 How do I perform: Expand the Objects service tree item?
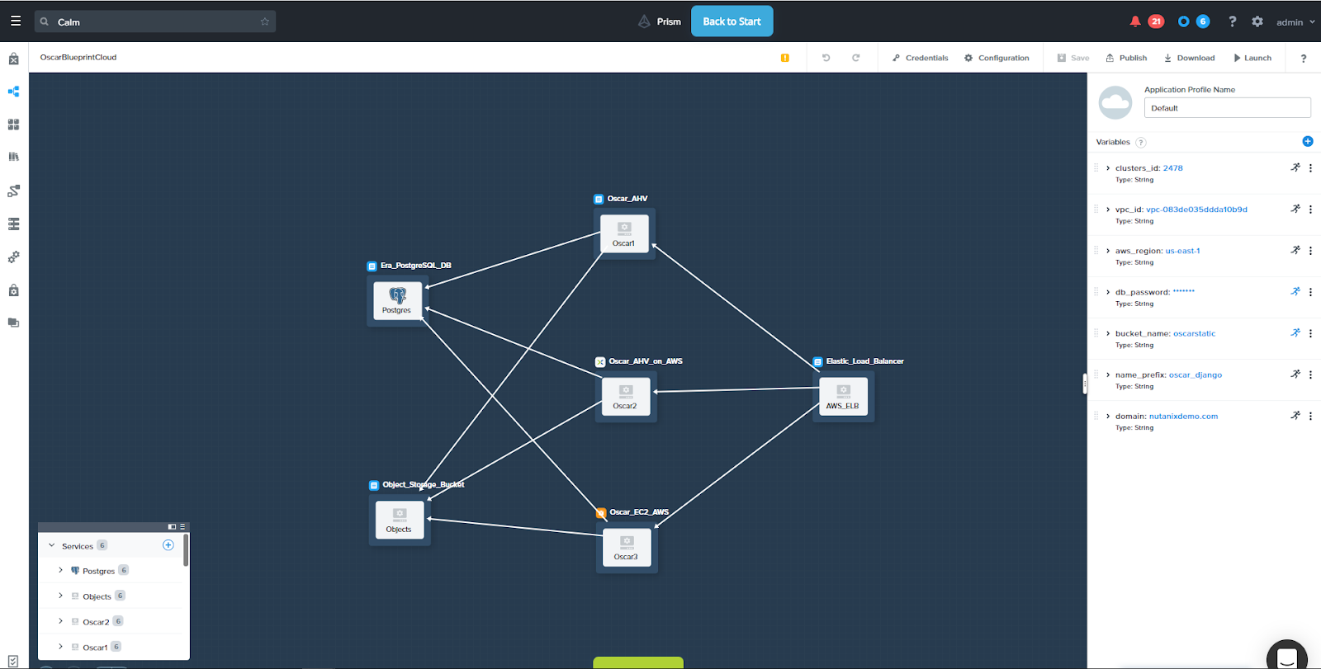tap(60, 596)
